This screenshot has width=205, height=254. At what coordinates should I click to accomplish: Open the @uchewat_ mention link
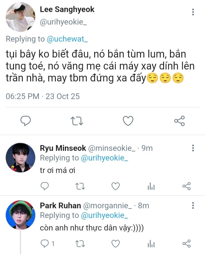coord(67,39)
